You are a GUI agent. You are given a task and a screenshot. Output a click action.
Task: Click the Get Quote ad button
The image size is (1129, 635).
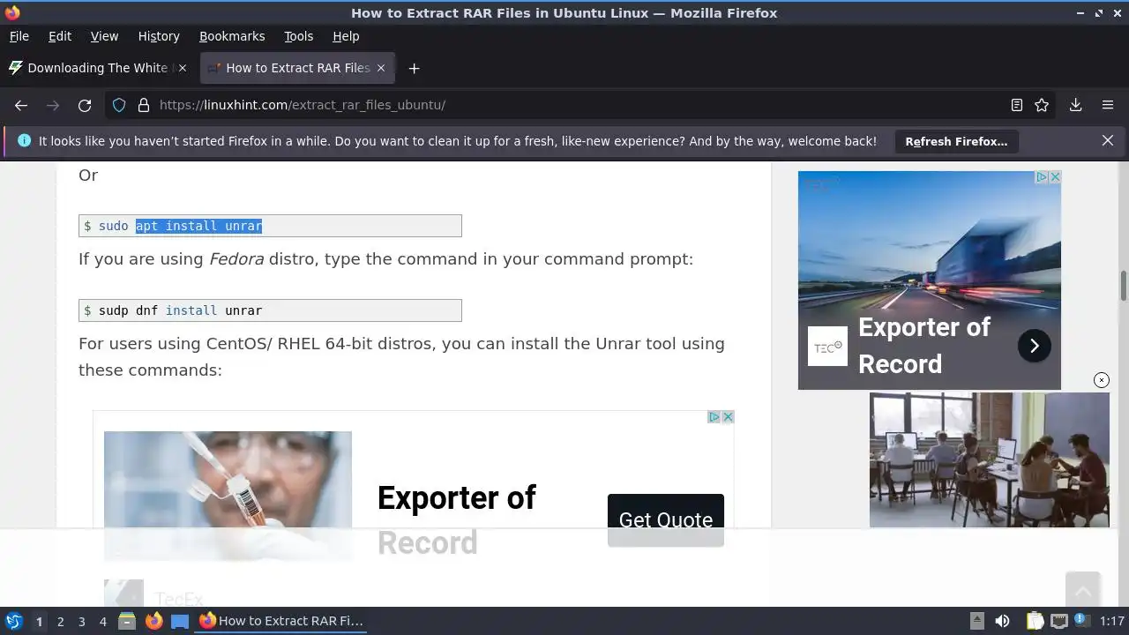click(666, 519)
